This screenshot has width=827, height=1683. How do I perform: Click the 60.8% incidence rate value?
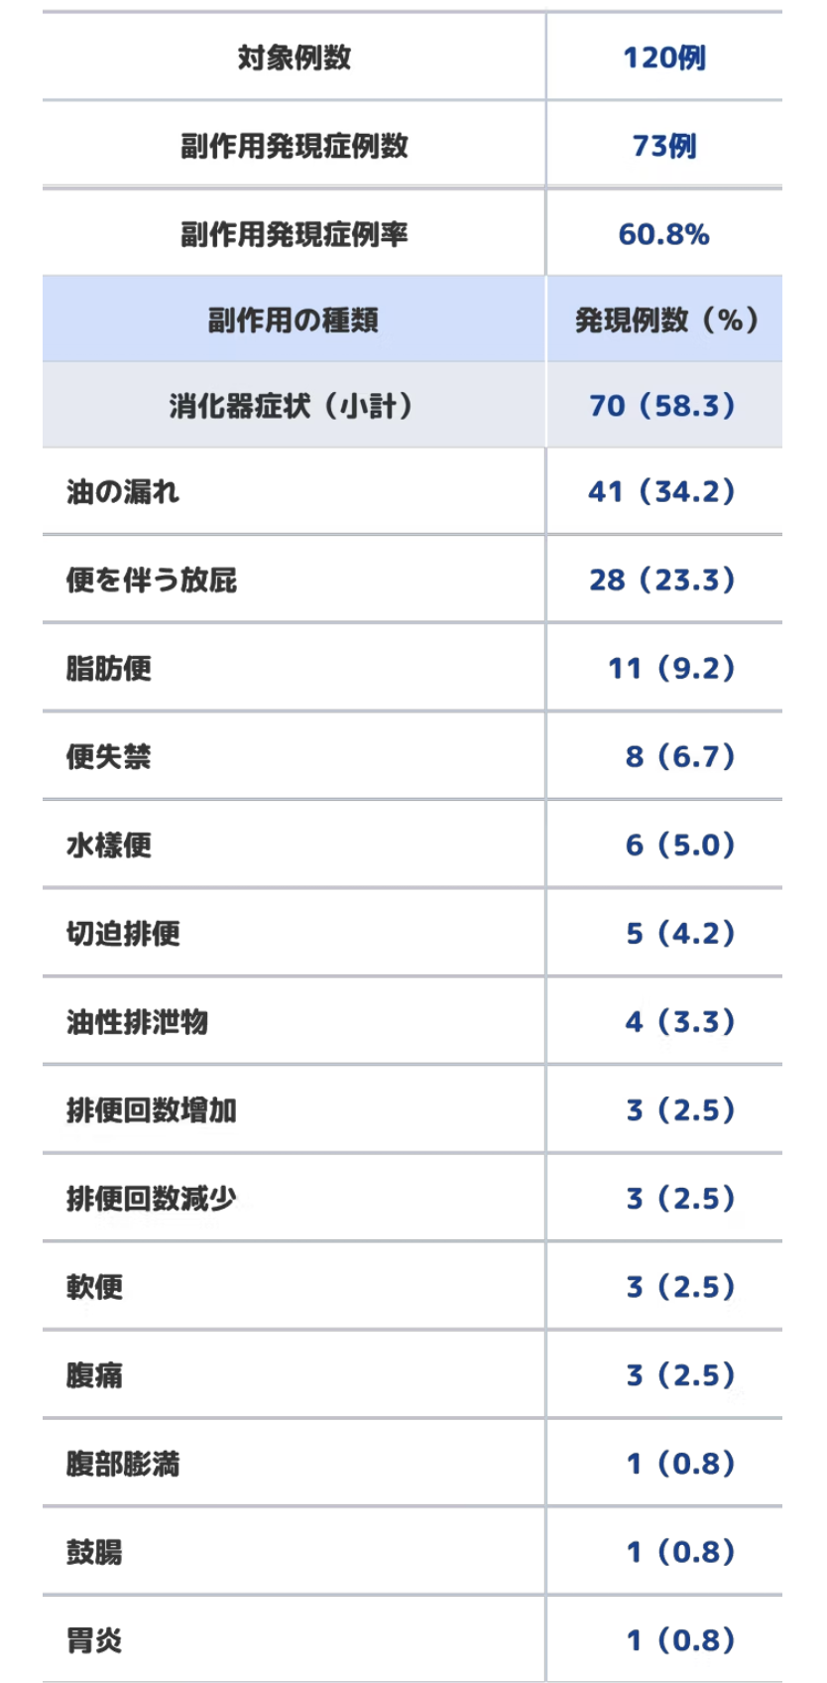coord(663,234)
